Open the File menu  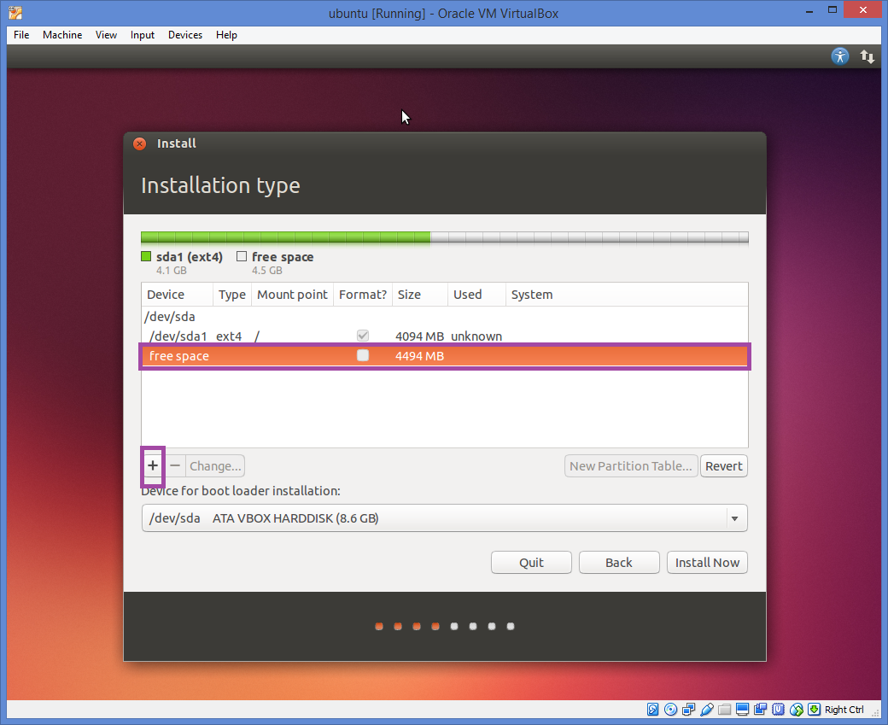click(21, 34)
